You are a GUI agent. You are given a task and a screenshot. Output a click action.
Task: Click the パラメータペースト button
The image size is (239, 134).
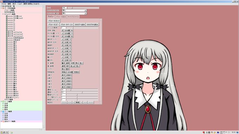[67, 24]
